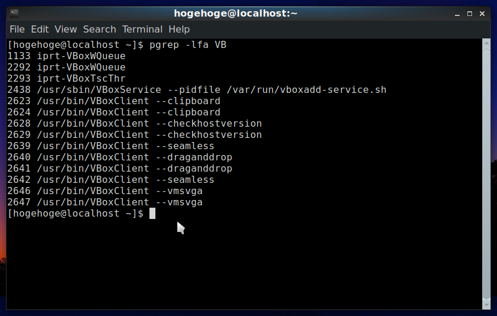Click the 2293 iprt-VBoxTscThr line

[66, 79]
